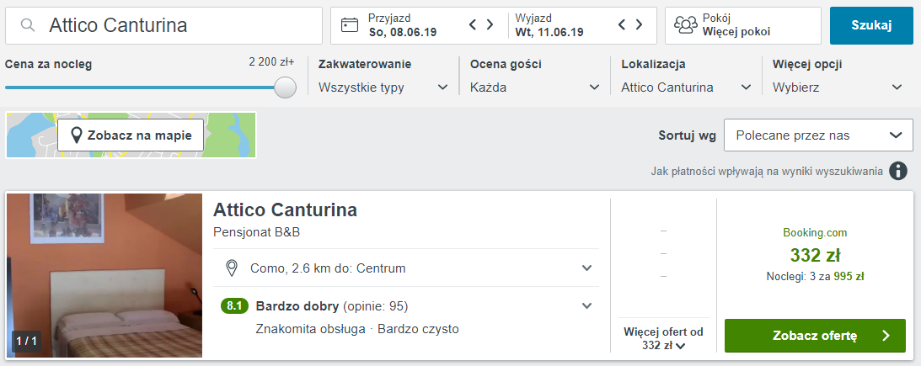Click the search magnifier icon

[x=29, y=26]
